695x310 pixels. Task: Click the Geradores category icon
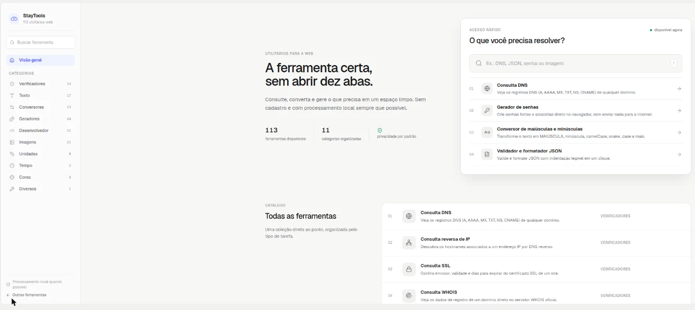[x=12, y=119]
